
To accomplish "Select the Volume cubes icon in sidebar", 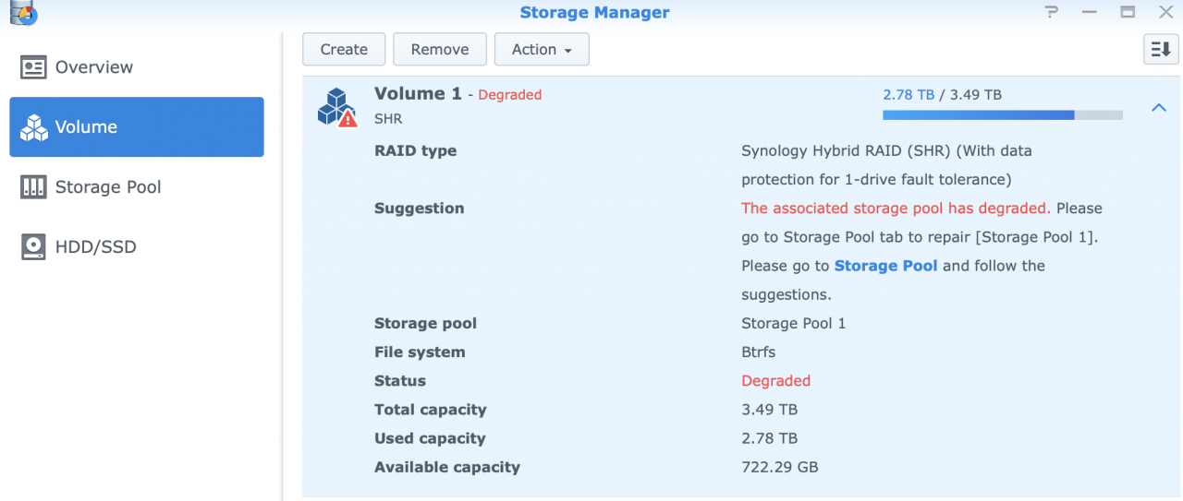I will [x=33, y=127].
